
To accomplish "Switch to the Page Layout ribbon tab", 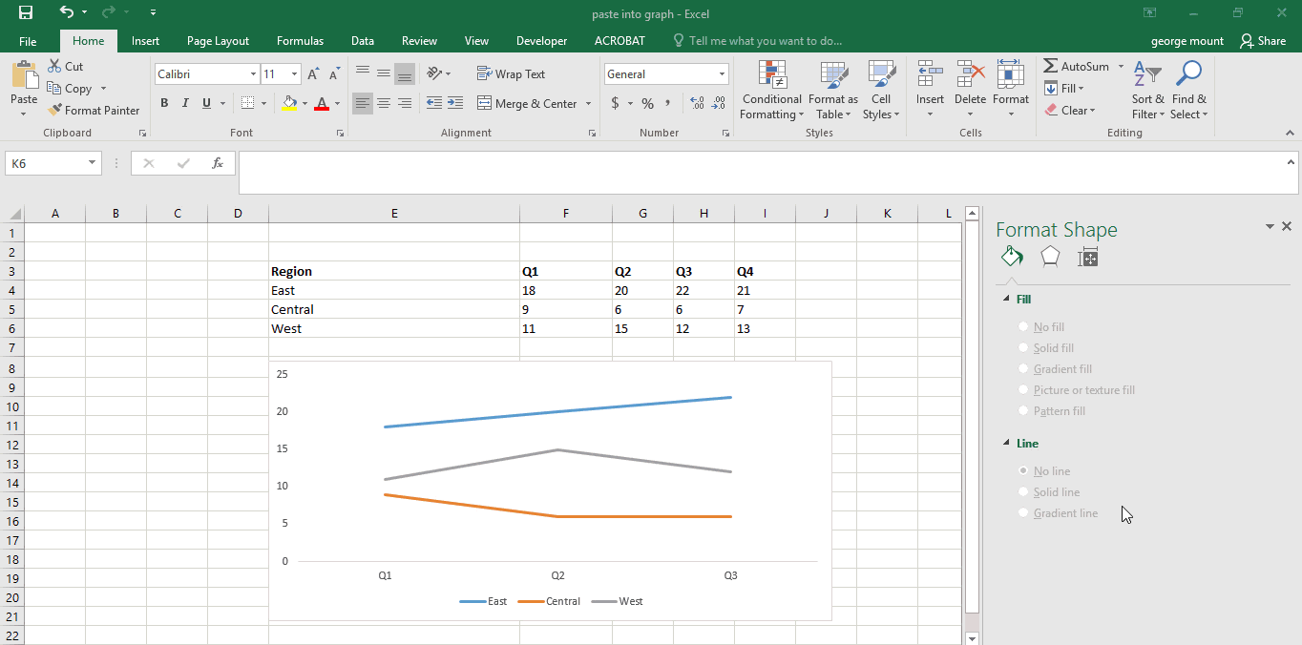I will point(218,41).
